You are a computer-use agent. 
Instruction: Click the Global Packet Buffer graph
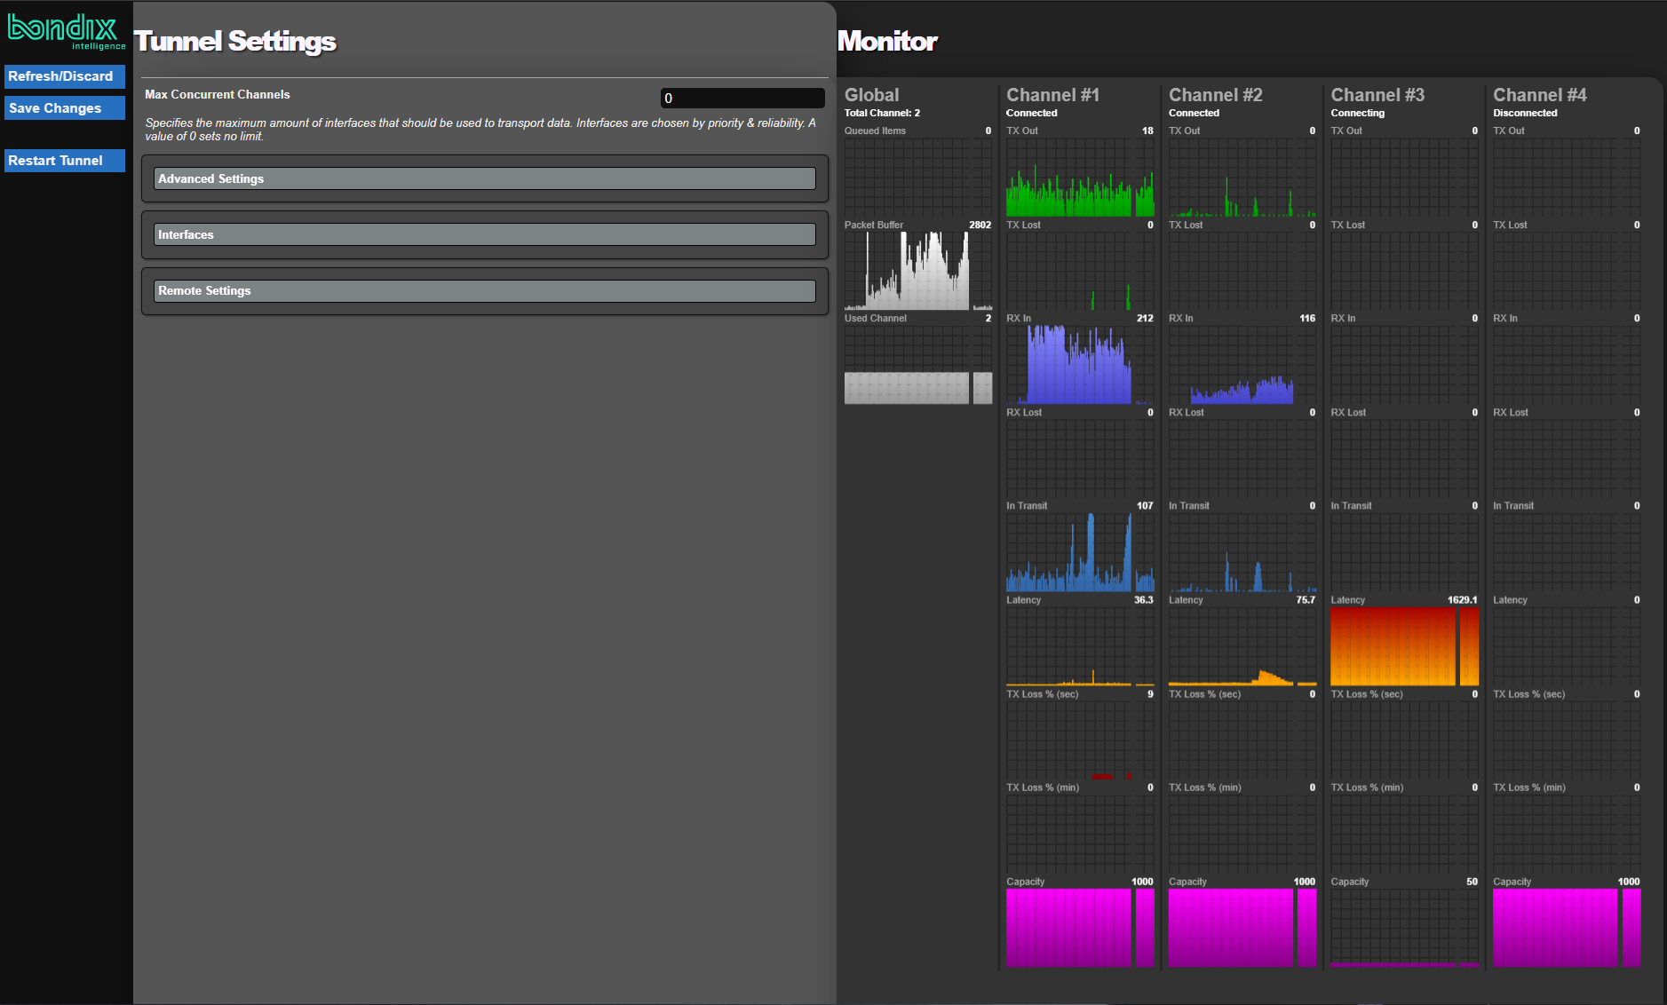pyautogui.click(x=917, y=271)
